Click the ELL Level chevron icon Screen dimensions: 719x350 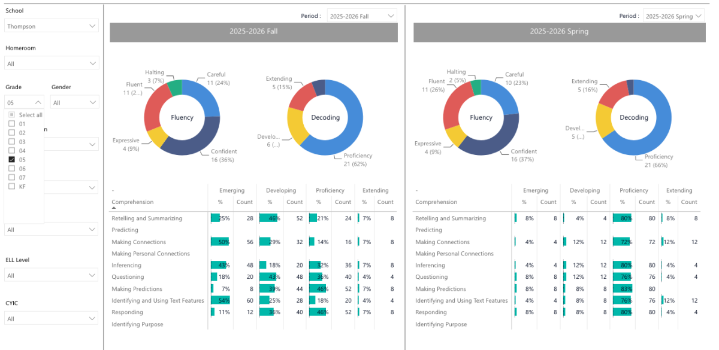[x=92, y=275]
